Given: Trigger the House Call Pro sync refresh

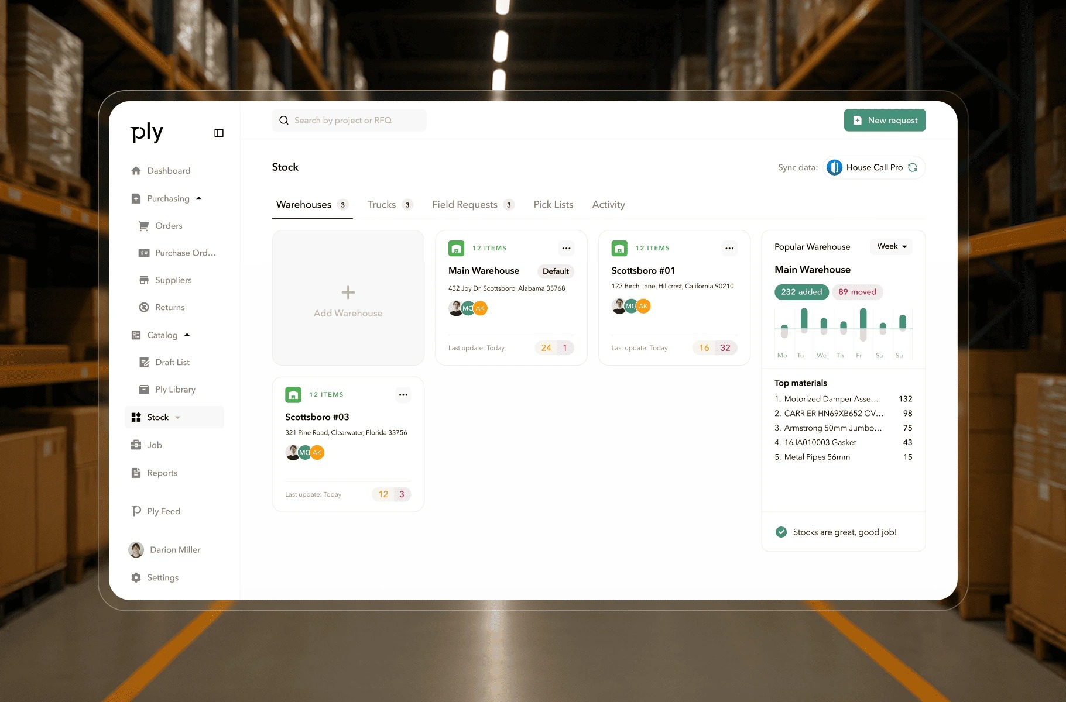Looking at the screenshot, I should [x=913, y=167].
